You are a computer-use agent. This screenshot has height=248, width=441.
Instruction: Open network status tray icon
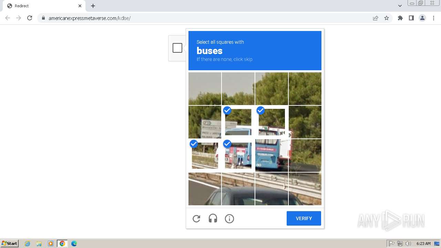click(400, 244)
